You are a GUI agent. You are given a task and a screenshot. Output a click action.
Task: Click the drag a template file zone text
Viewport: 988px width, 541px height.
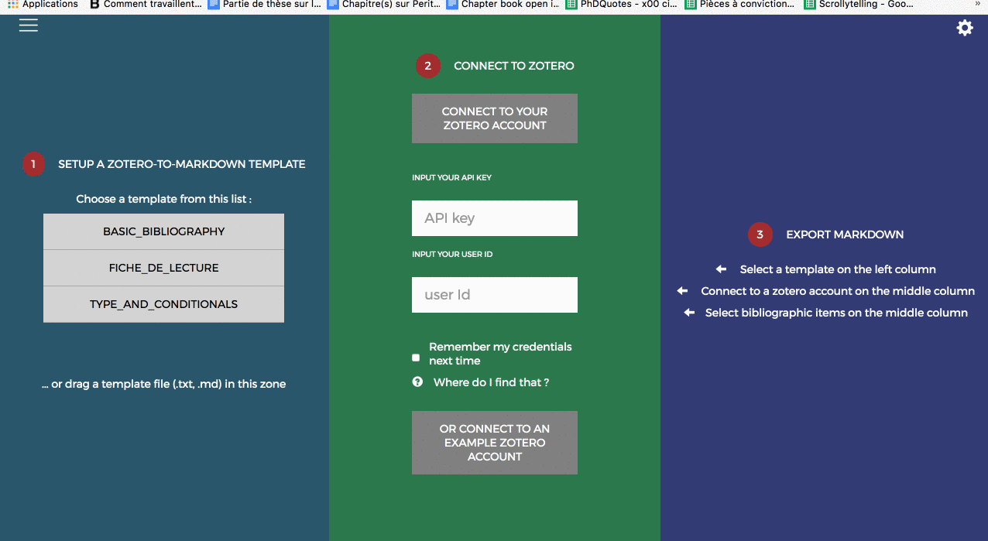coord(164,384)
